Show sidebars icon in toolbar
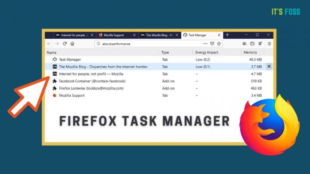This screenshot has height=174, width=310. [x=252, y=43]
